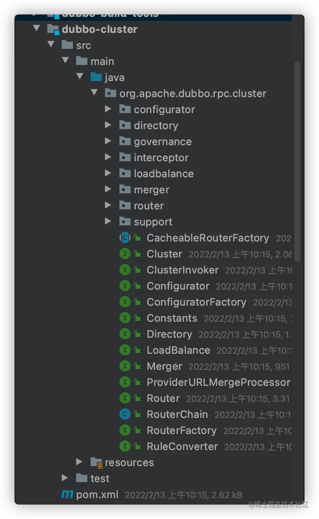Select the ProviderURLMergeProcessor file
The width and height of the screenshot is (319, 519).
[218, 382]
